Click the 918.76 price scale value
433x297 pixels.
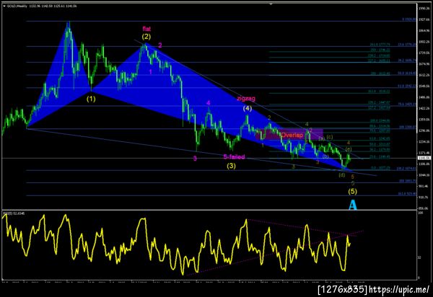coord(424,198)
